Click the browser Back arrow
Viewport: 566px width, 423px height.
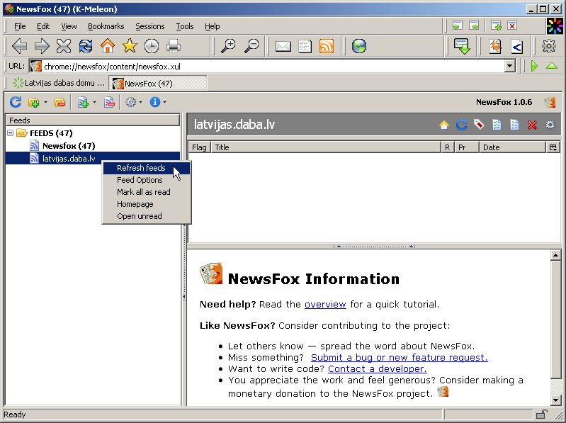(20, 46)
